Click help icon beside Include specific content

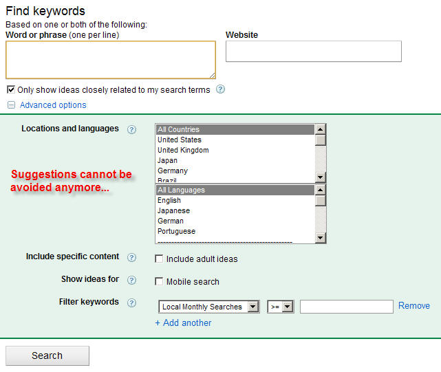pyautogui.click(x=131, y=257)
